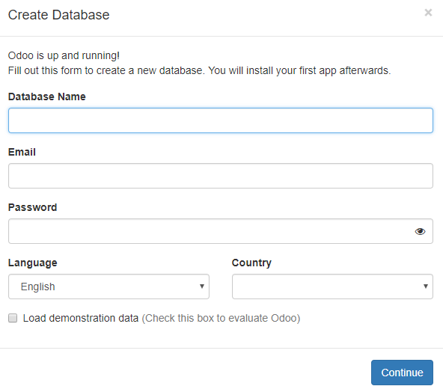The width and height of the screenshot is (443, 392).
Task: Focus the Database Name input field
Action: coord(221,120)
